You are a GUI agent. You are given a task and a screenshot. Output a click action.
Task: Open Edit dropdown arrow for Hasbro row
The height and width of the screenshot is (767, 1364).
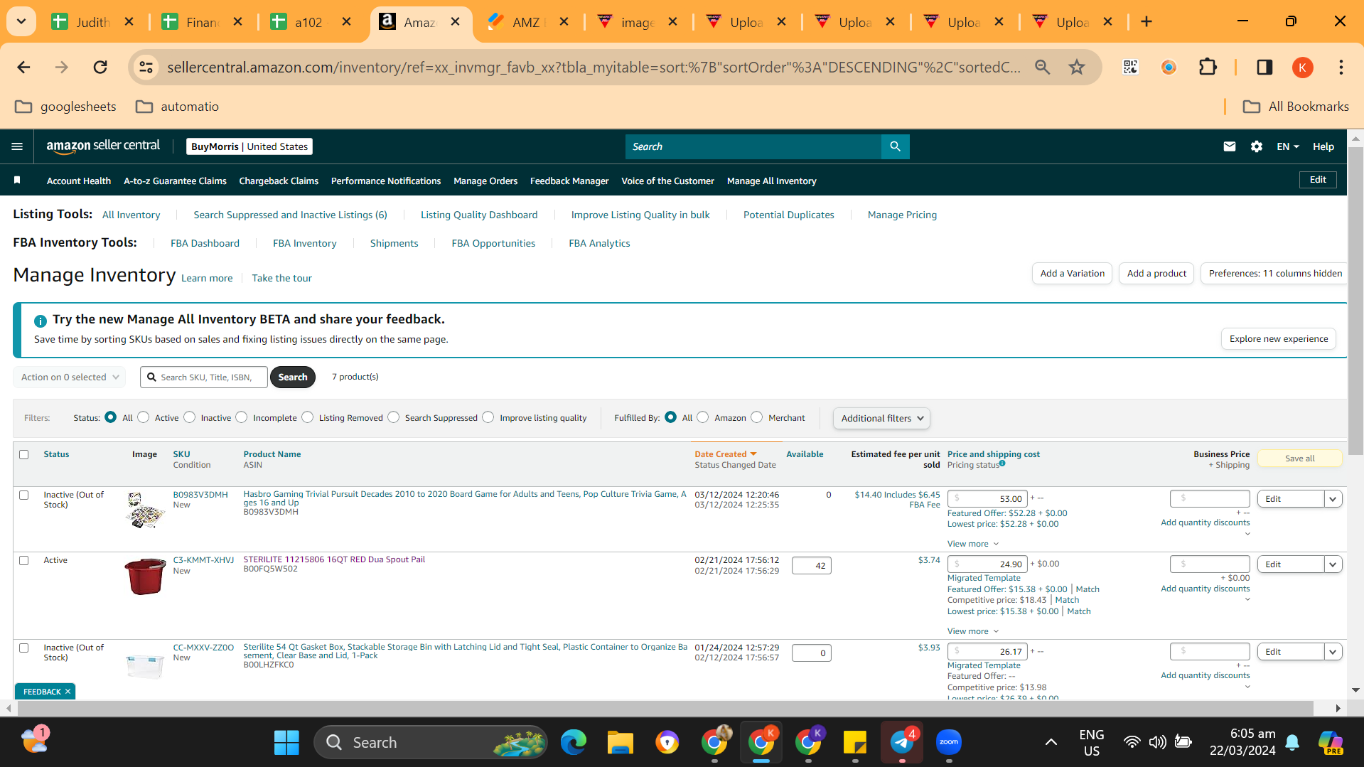coord(1333,499)
